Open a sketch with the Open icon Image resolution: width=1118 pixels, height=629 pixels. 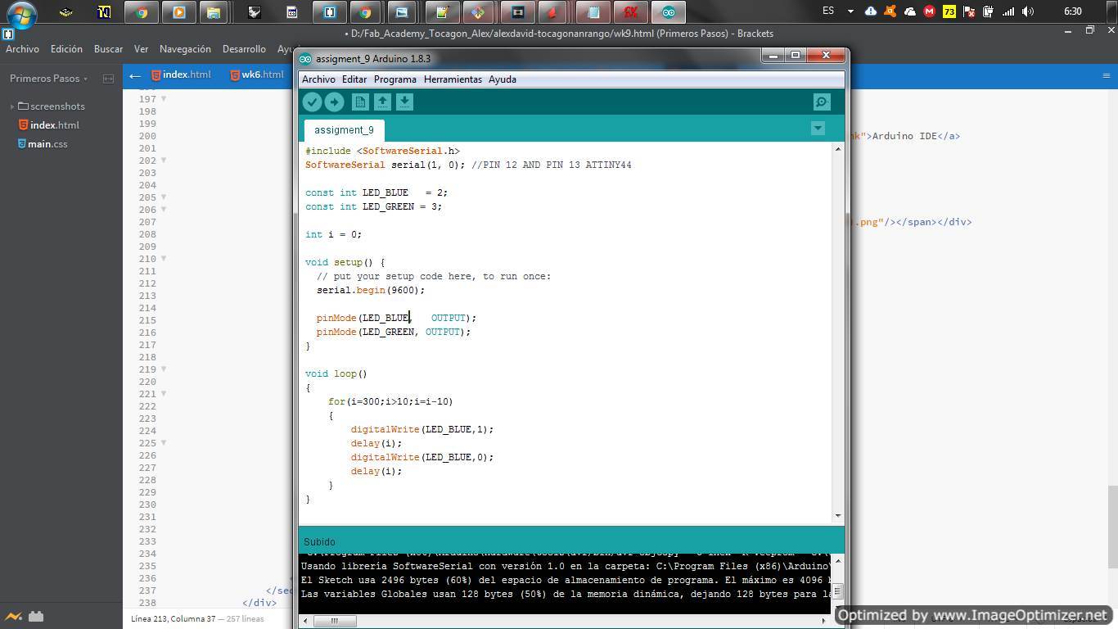[382, 102]
